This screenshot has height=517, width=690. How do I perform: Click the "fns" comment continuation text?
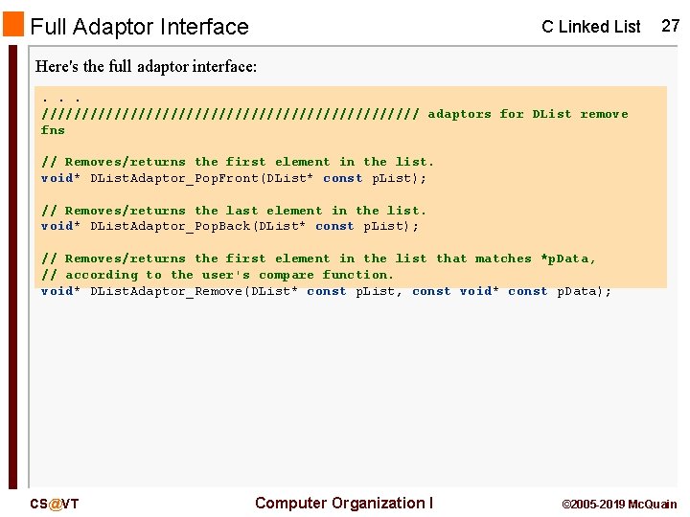tap(53, 130)
